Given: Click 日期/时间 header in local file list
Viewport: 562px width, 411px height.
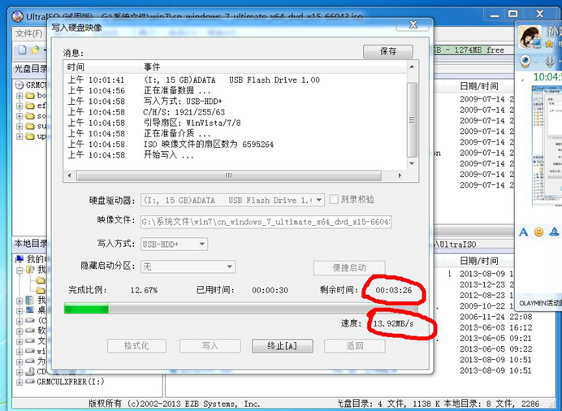Looking at the screenshot, I should pyautogui.click(x=479, y=261).
